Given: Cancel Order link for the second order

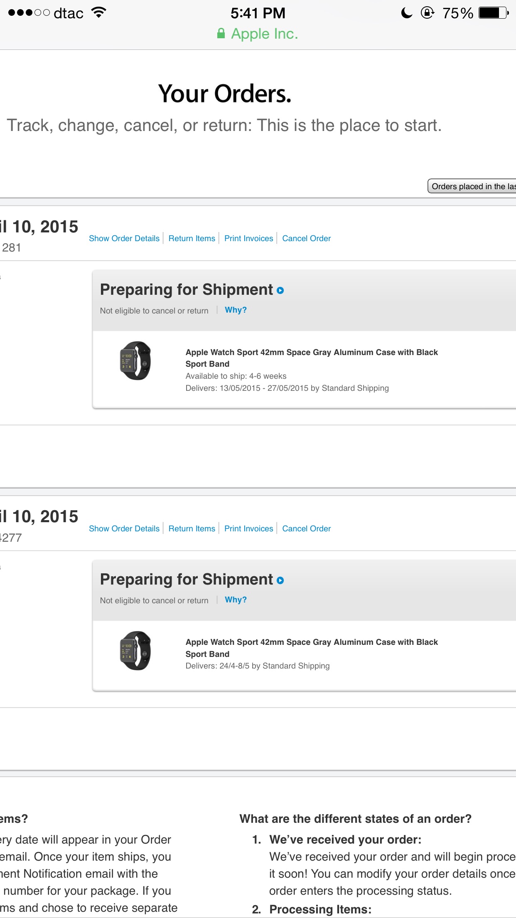Looking at the screenshot, I should coord(307,528).
